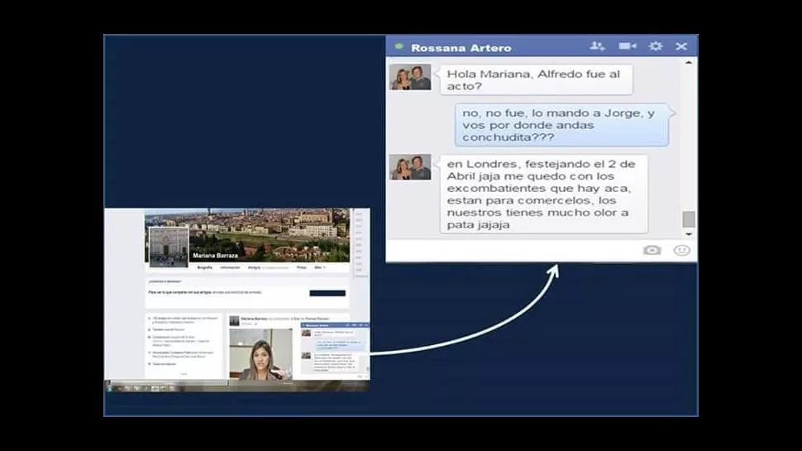Switch to the Biografía profile tab
This screenshot has width=802, height=451.
[x=204, y=268]
